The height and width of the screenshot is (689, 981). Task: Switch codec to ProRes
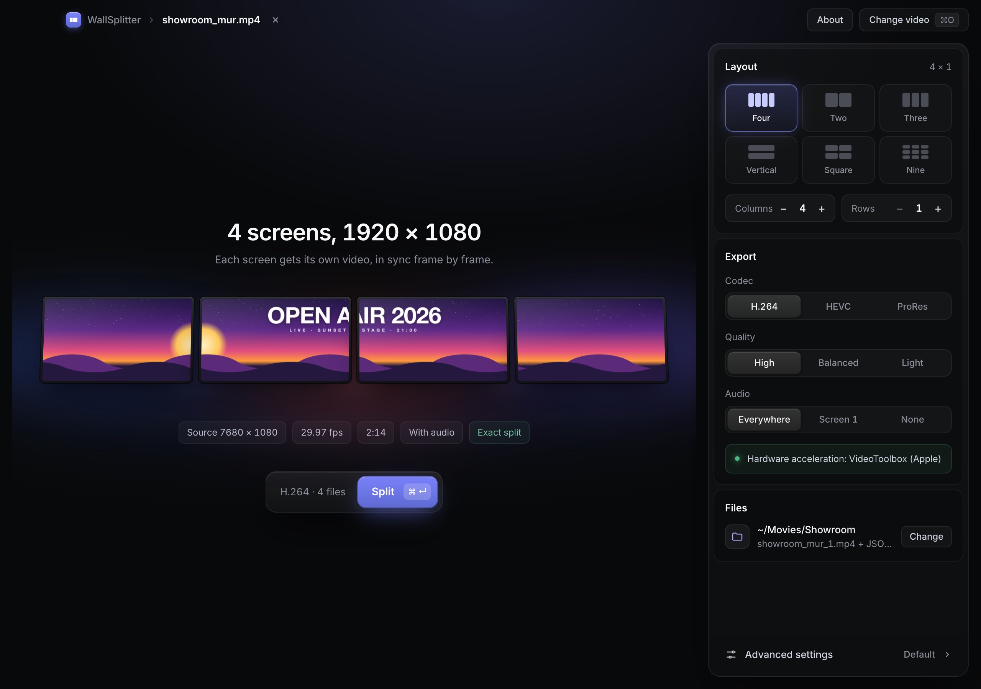point(912,306)
